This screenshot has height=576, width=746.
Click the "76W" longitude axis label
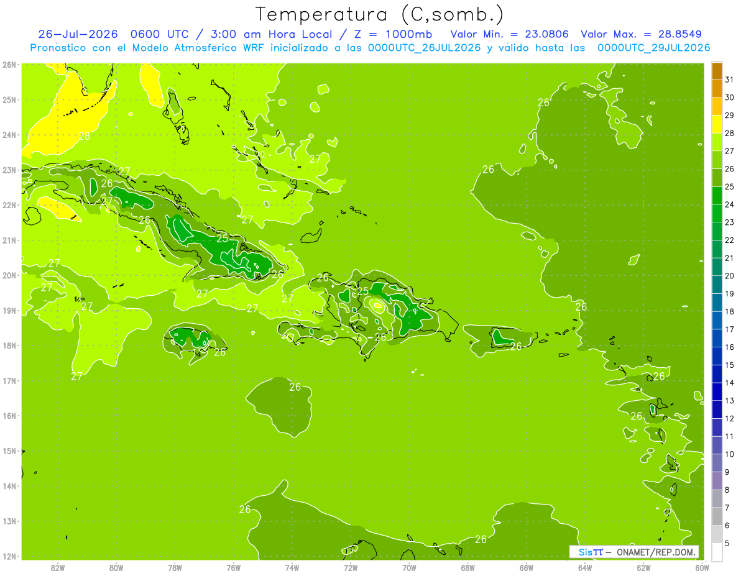(x=234, y=567)
